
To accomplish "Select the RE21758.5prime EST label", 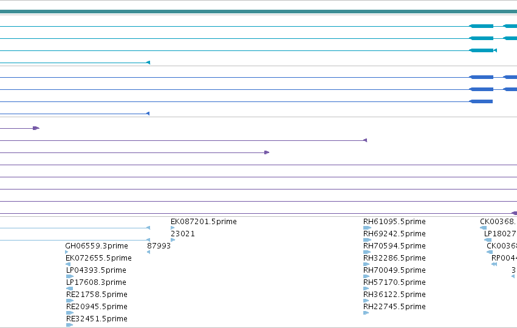I will click(97, 295).
